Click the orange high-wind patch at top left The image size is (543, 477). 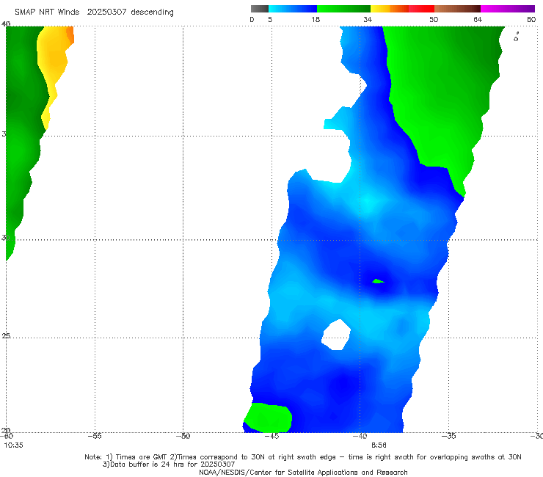point(70,34)
